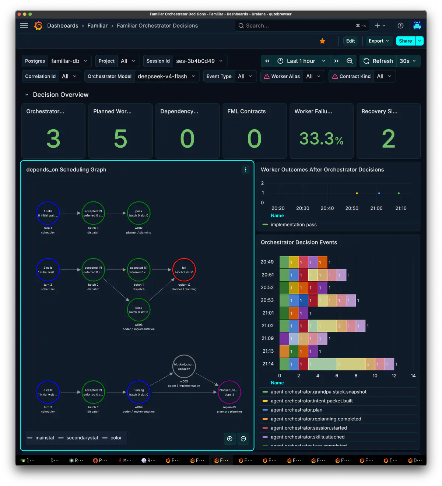
Task: Shift time range backward with double-left arrows
Action: [x=267, y=61]
